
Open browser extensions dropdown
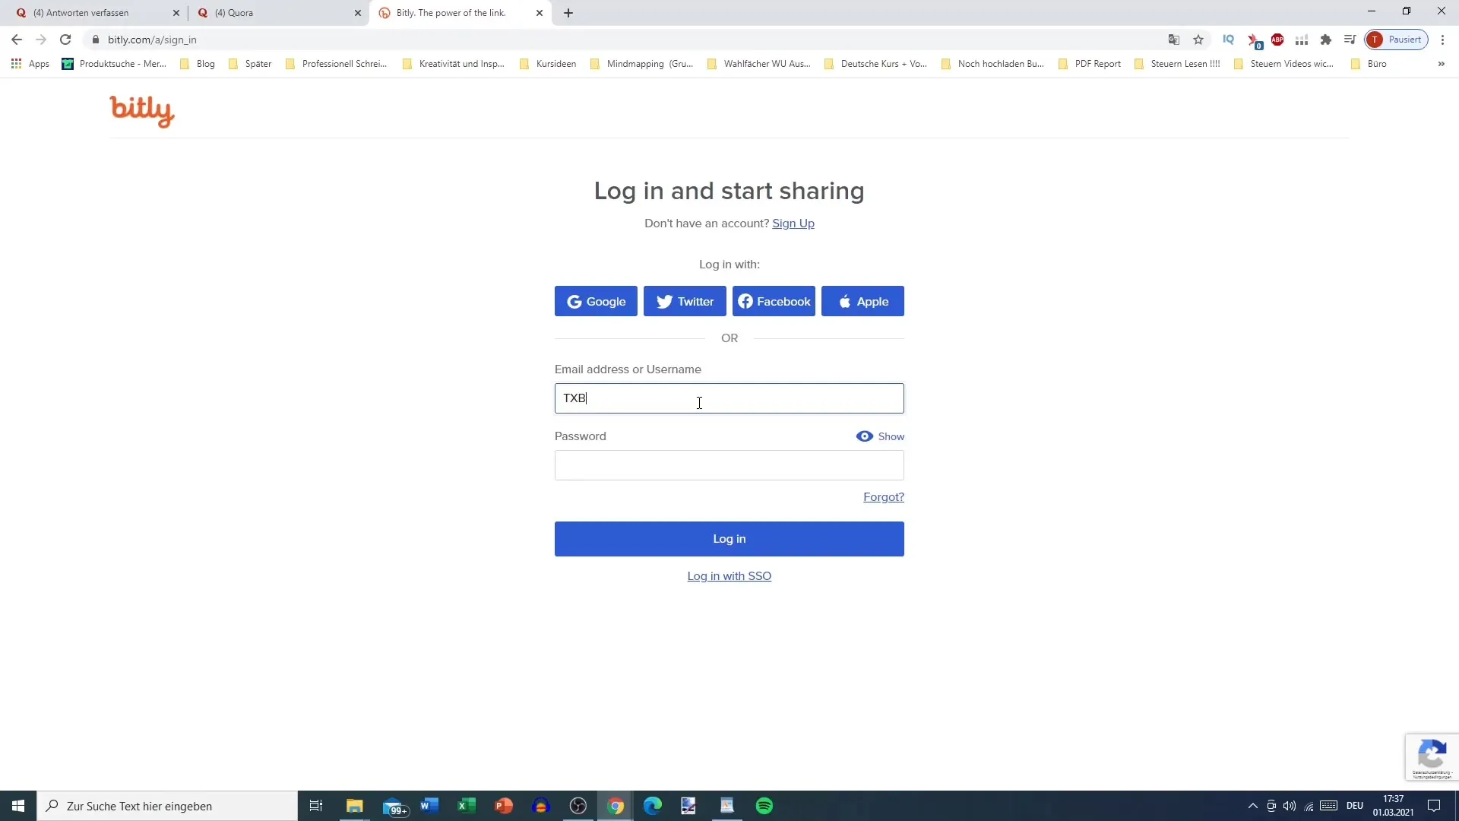[x=1324, y=40]
